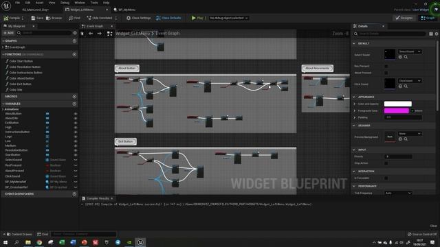Screen dimensions: 440x247
Task: Expand Animations variable category
Action: 3,109
